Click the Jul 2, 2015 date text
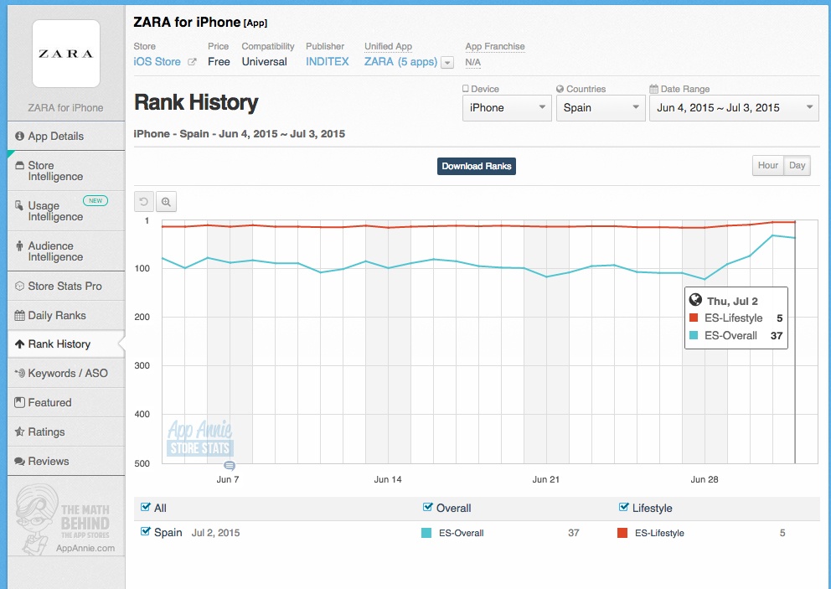 pyautogui.click(x=215, y=532)
